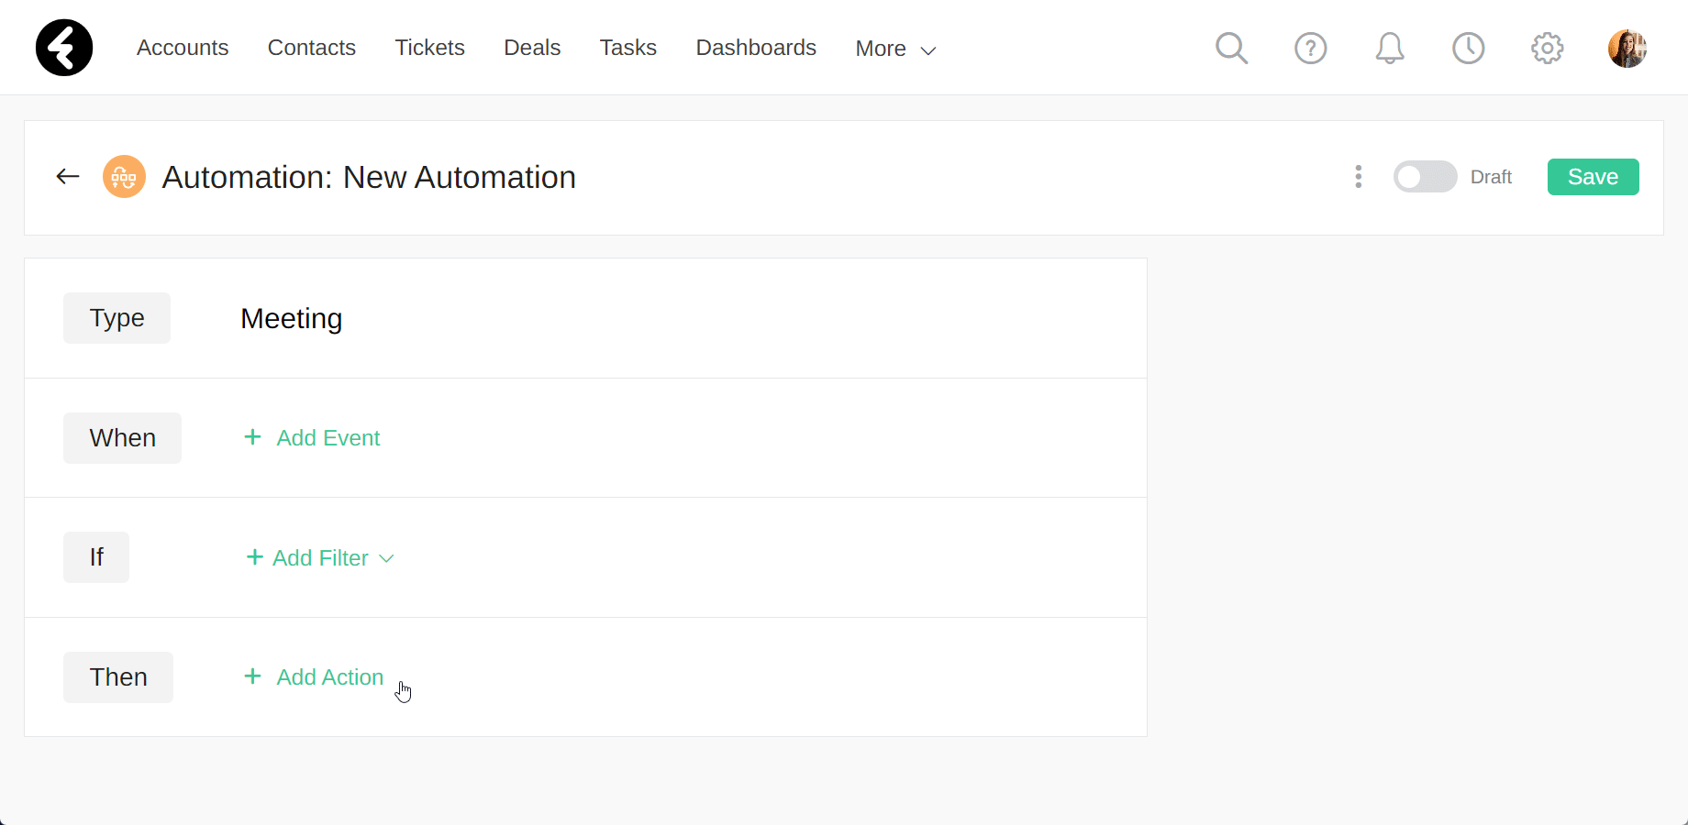The height and width of the screenshot is (825, 1688).
Task: Click the orange automation icon
Action: pos(124,176)
